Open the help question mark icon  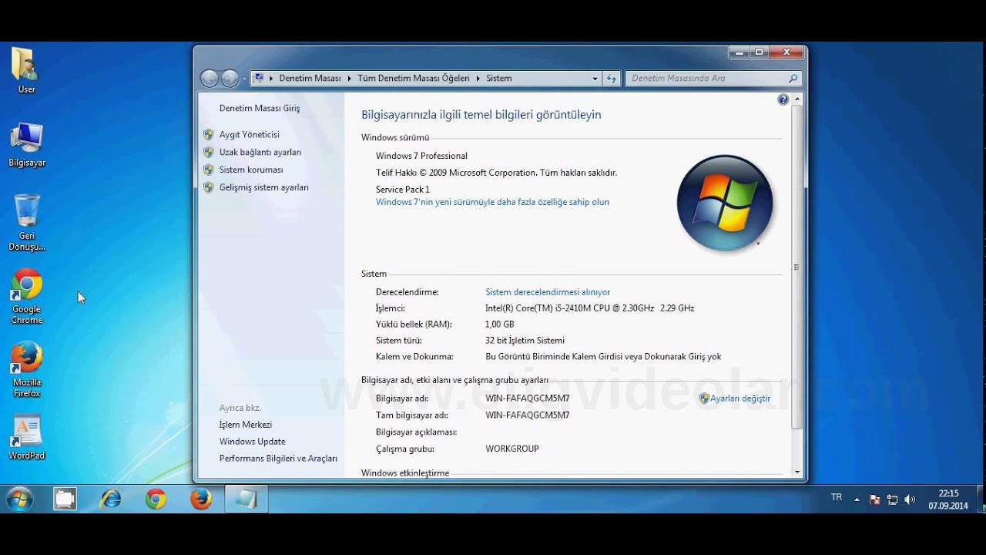point(783,99)
